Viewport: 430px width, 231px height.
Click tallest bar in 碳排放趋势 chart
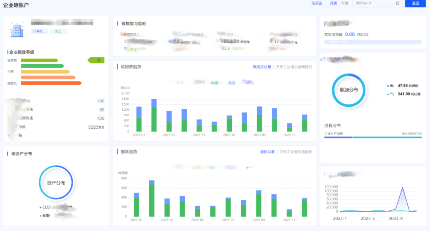coord(154,115)
